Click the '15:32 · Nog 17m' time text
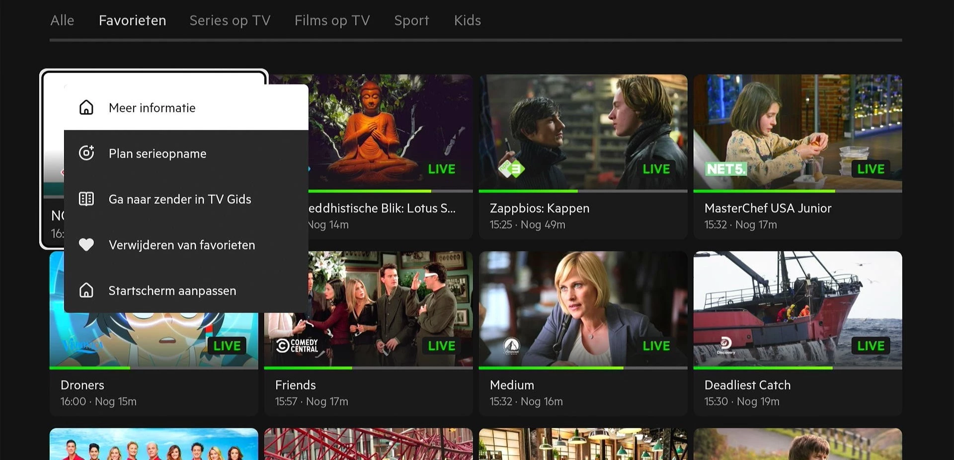This screenshot has width=954, height=460. point(741,225)
